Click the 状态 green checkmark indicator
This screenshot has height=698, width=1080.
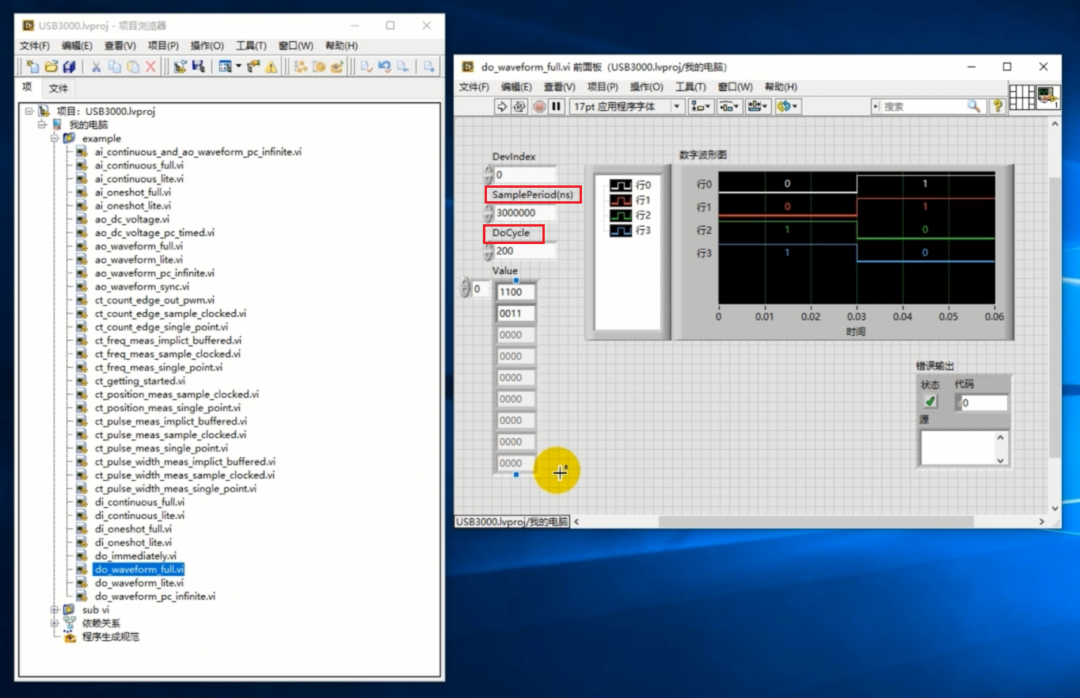pyautogui.click(x=930, y=402)
